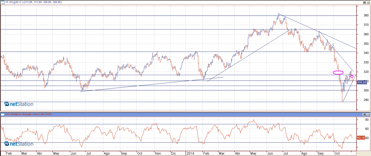Select the ST.OILGAS chart title text
This screenshot has width=371, height=156.
(x=34, y=2)
